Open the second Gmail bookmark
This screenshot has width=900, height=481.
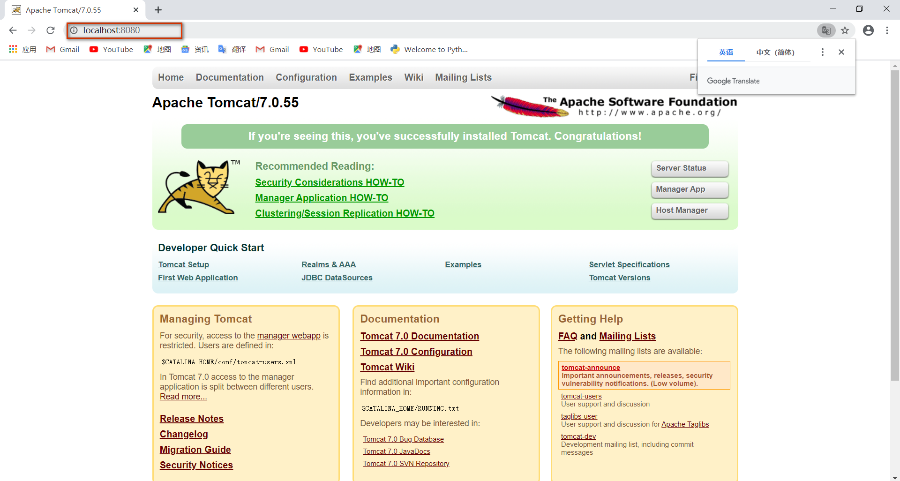pos(272,49)
